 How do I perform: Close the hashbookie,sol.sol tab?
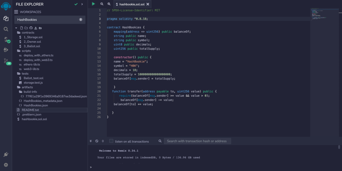[x=148, y=4]
